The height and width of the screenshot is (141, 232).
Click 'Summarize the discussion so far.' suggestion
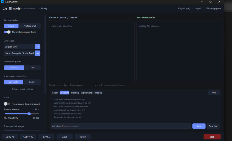[x=68, y=117]
